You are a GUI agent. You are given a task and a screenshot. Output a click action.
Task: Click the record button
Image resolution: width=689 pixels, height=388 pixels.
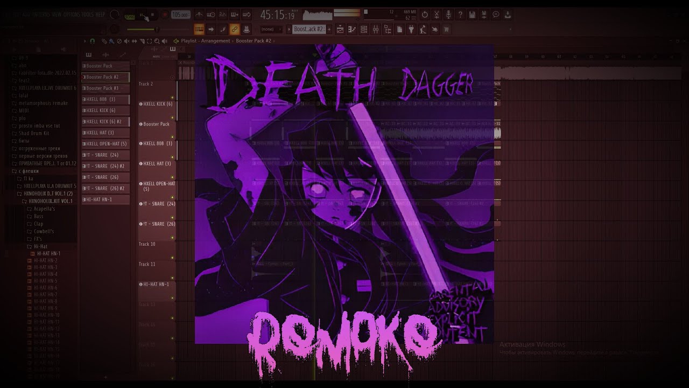click(165, 15)
